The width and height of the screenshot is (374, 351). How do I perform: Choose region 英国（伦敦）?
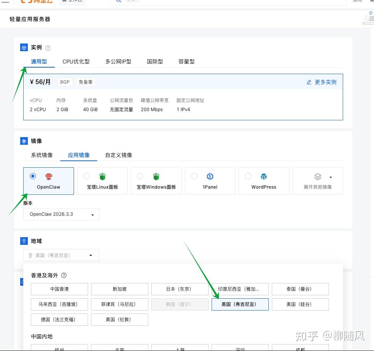point(119,320)
